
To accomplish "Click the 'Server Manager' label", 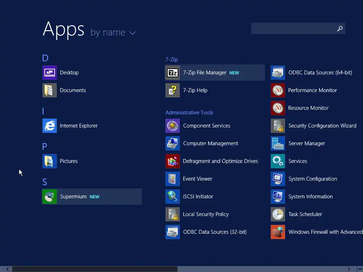I will (x=307, y=143).
